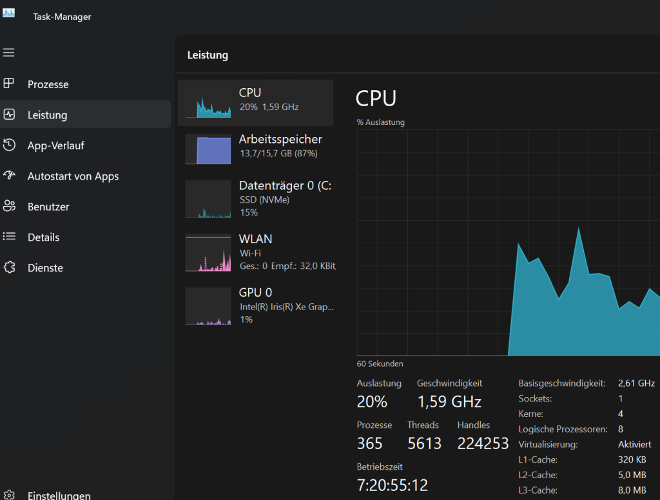Click the large CPU usage graph
The height and width of the screenshot is (500, 660).
[509, 243]
